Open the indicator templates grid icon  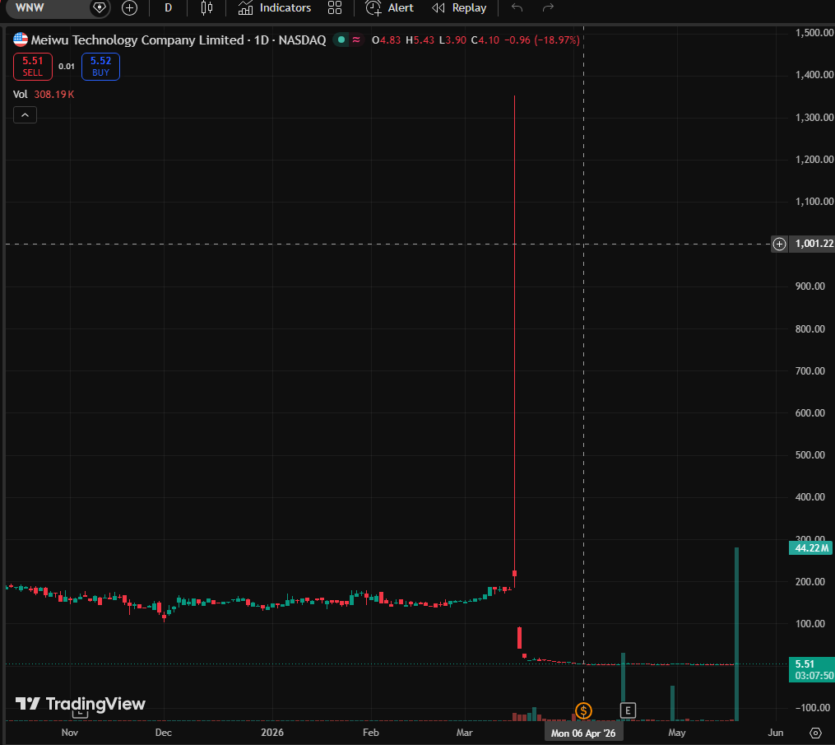(x=335, y=8)
